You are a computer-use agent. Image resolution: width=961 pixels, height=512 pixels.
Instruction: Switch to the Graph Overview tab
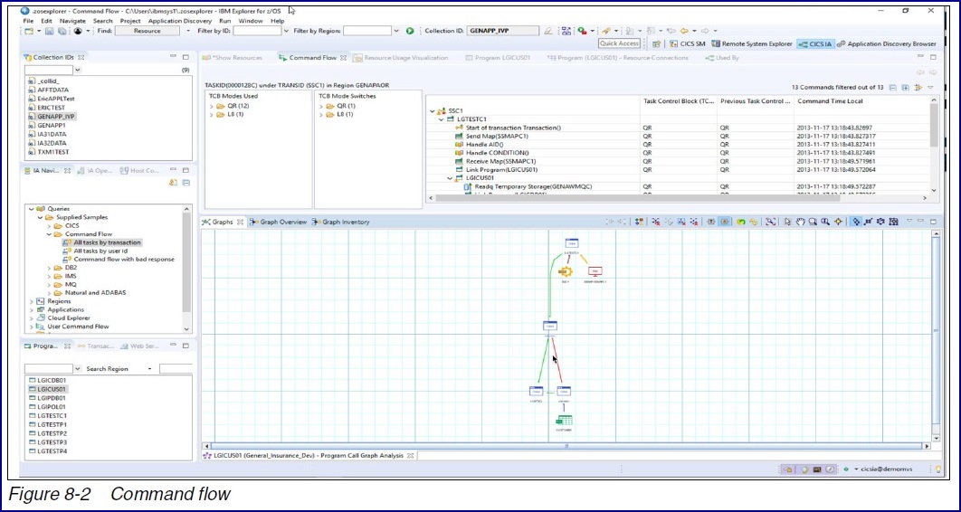pos(282,222)
